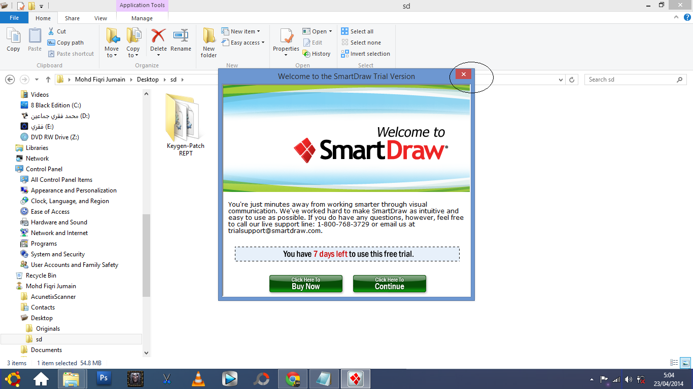Refresh the folder view
This screenshot has width=693, height=389.
click(572, 79)
